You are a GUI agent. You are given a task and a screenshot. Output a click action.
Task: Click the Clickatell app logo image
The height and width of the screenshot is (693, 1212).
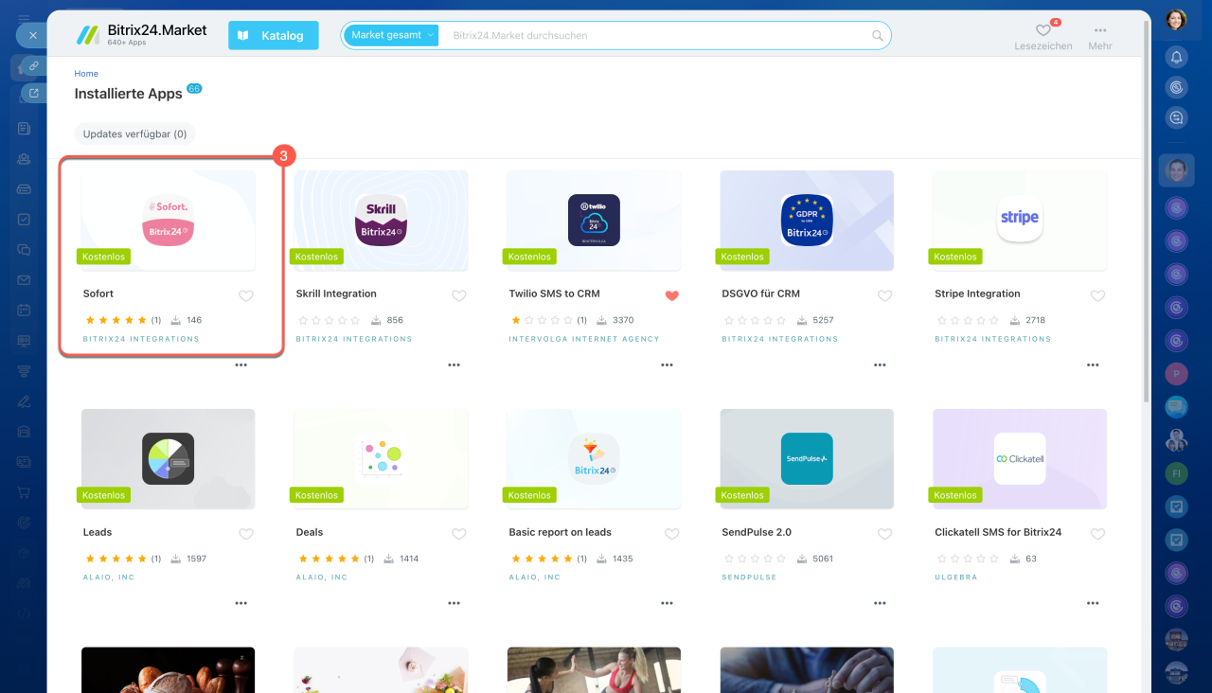click(1020, 458)
